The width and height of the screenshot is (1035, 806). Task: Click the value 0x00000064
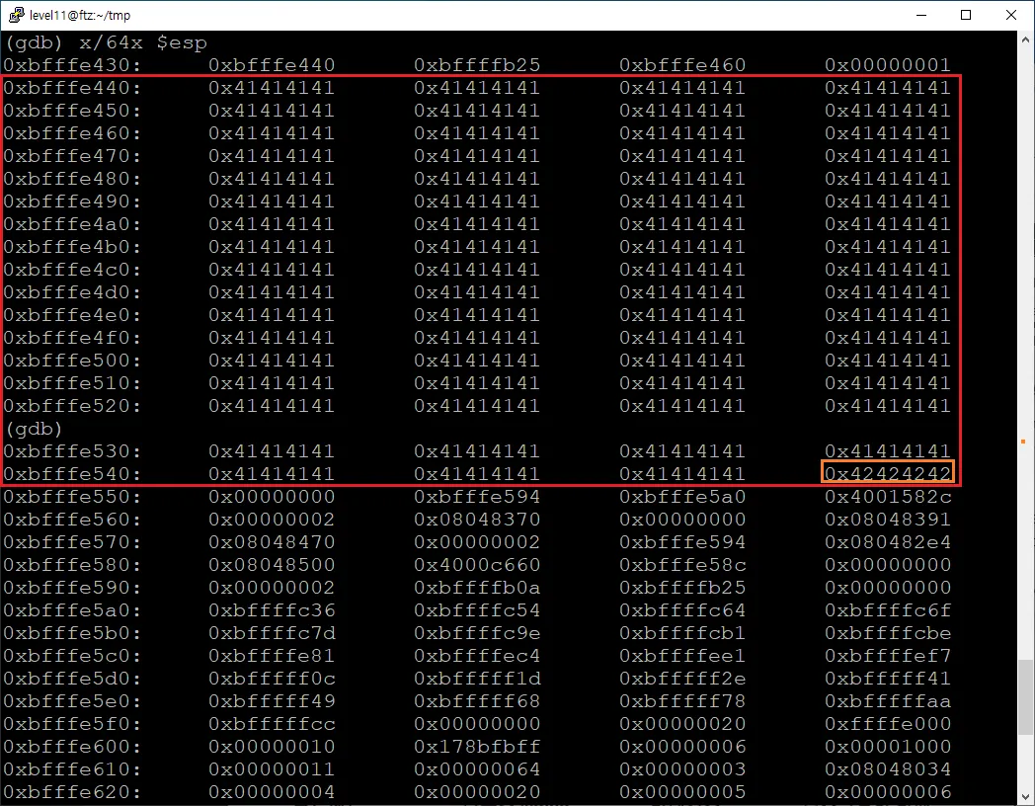tap(477, 769)
